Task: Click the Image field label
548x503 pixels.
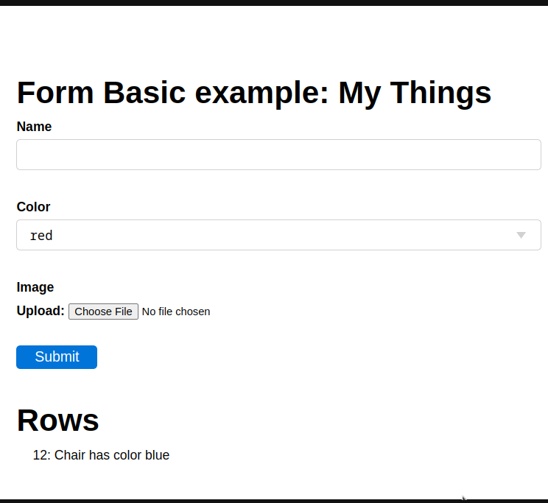Action: 35,287
